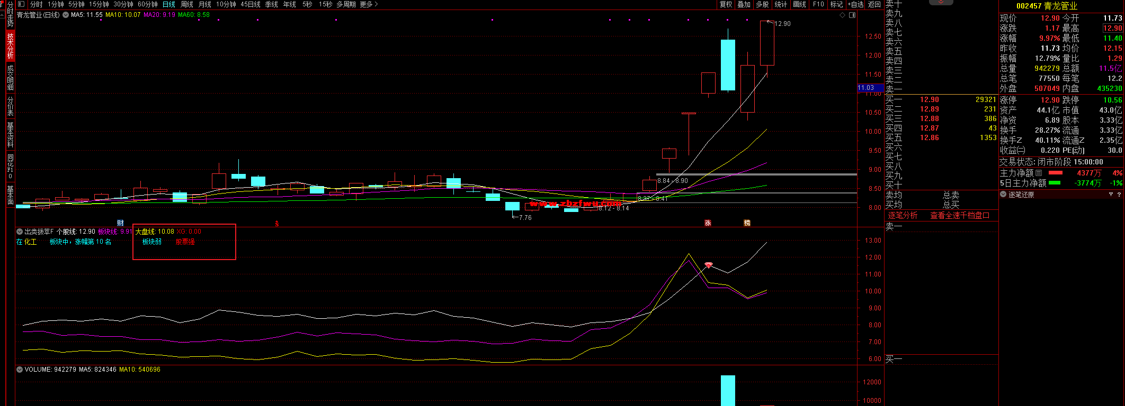Click the 买五 price 12.86 row
The image size is (1125, 406).
(941, 137)
